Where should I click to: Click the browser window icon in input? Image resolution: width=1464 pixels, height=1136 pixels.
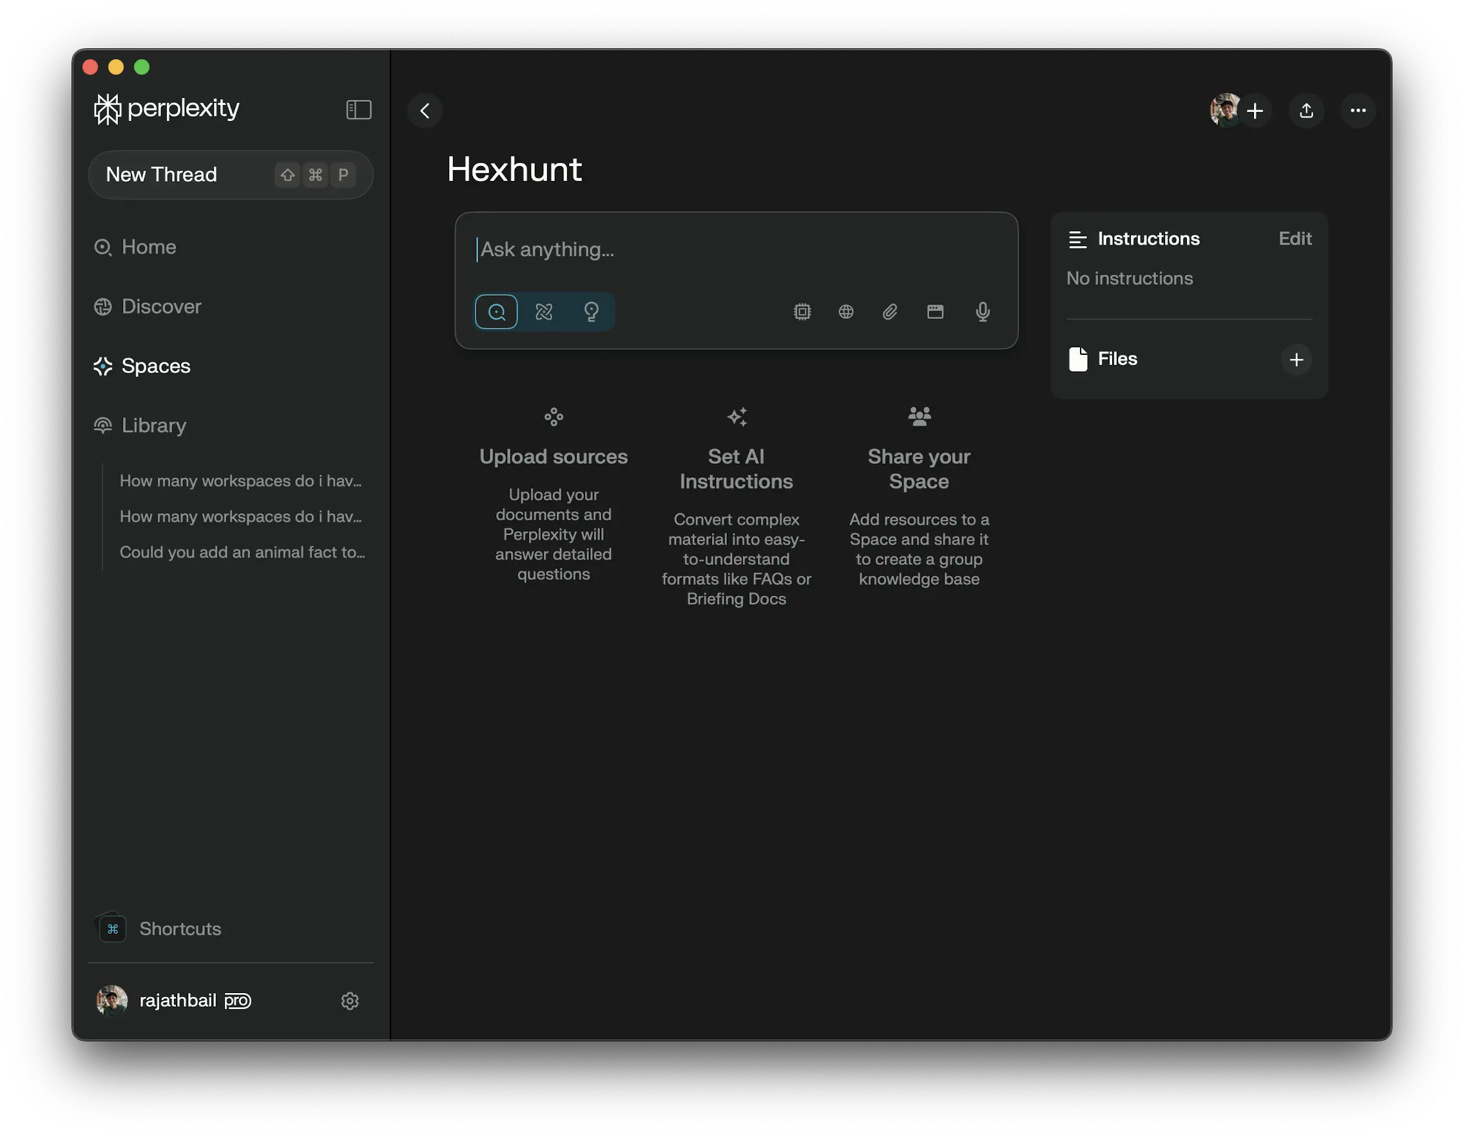pyautogui.click(x=935, y=312)
